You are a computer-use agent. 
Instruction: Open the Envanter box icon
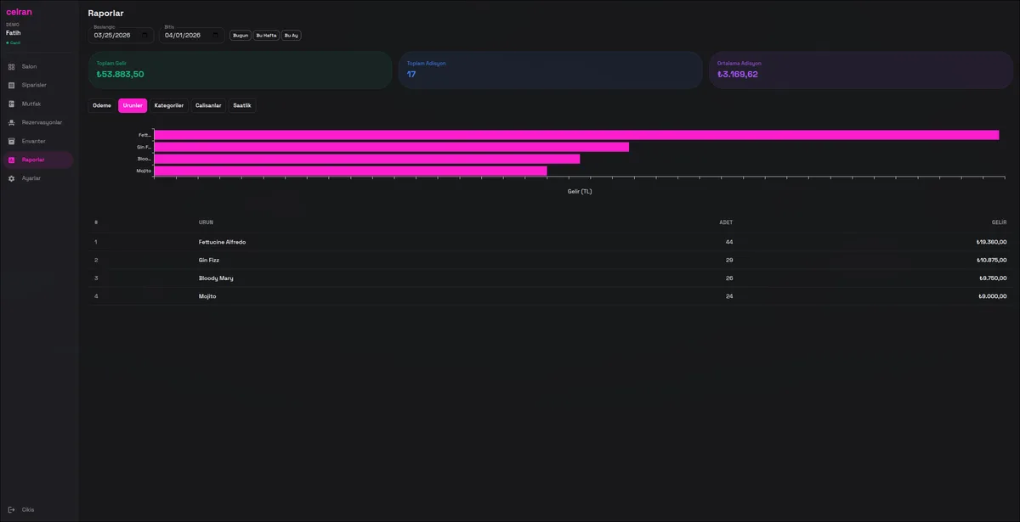click(x=11, y=141)
